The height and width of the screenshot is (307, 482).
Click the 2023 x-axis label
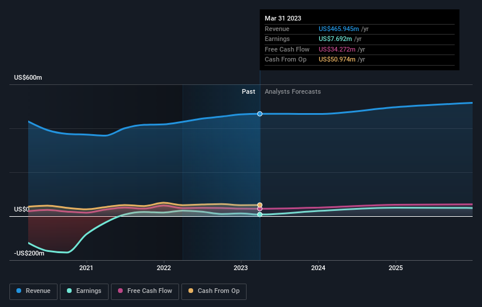click(241, 268)
